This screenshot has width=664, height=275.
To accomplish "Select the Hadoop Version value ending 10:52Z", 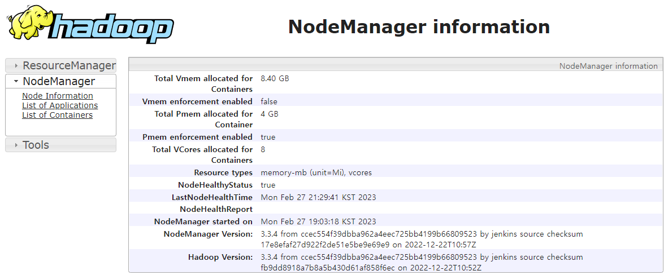I will point(422,263).
